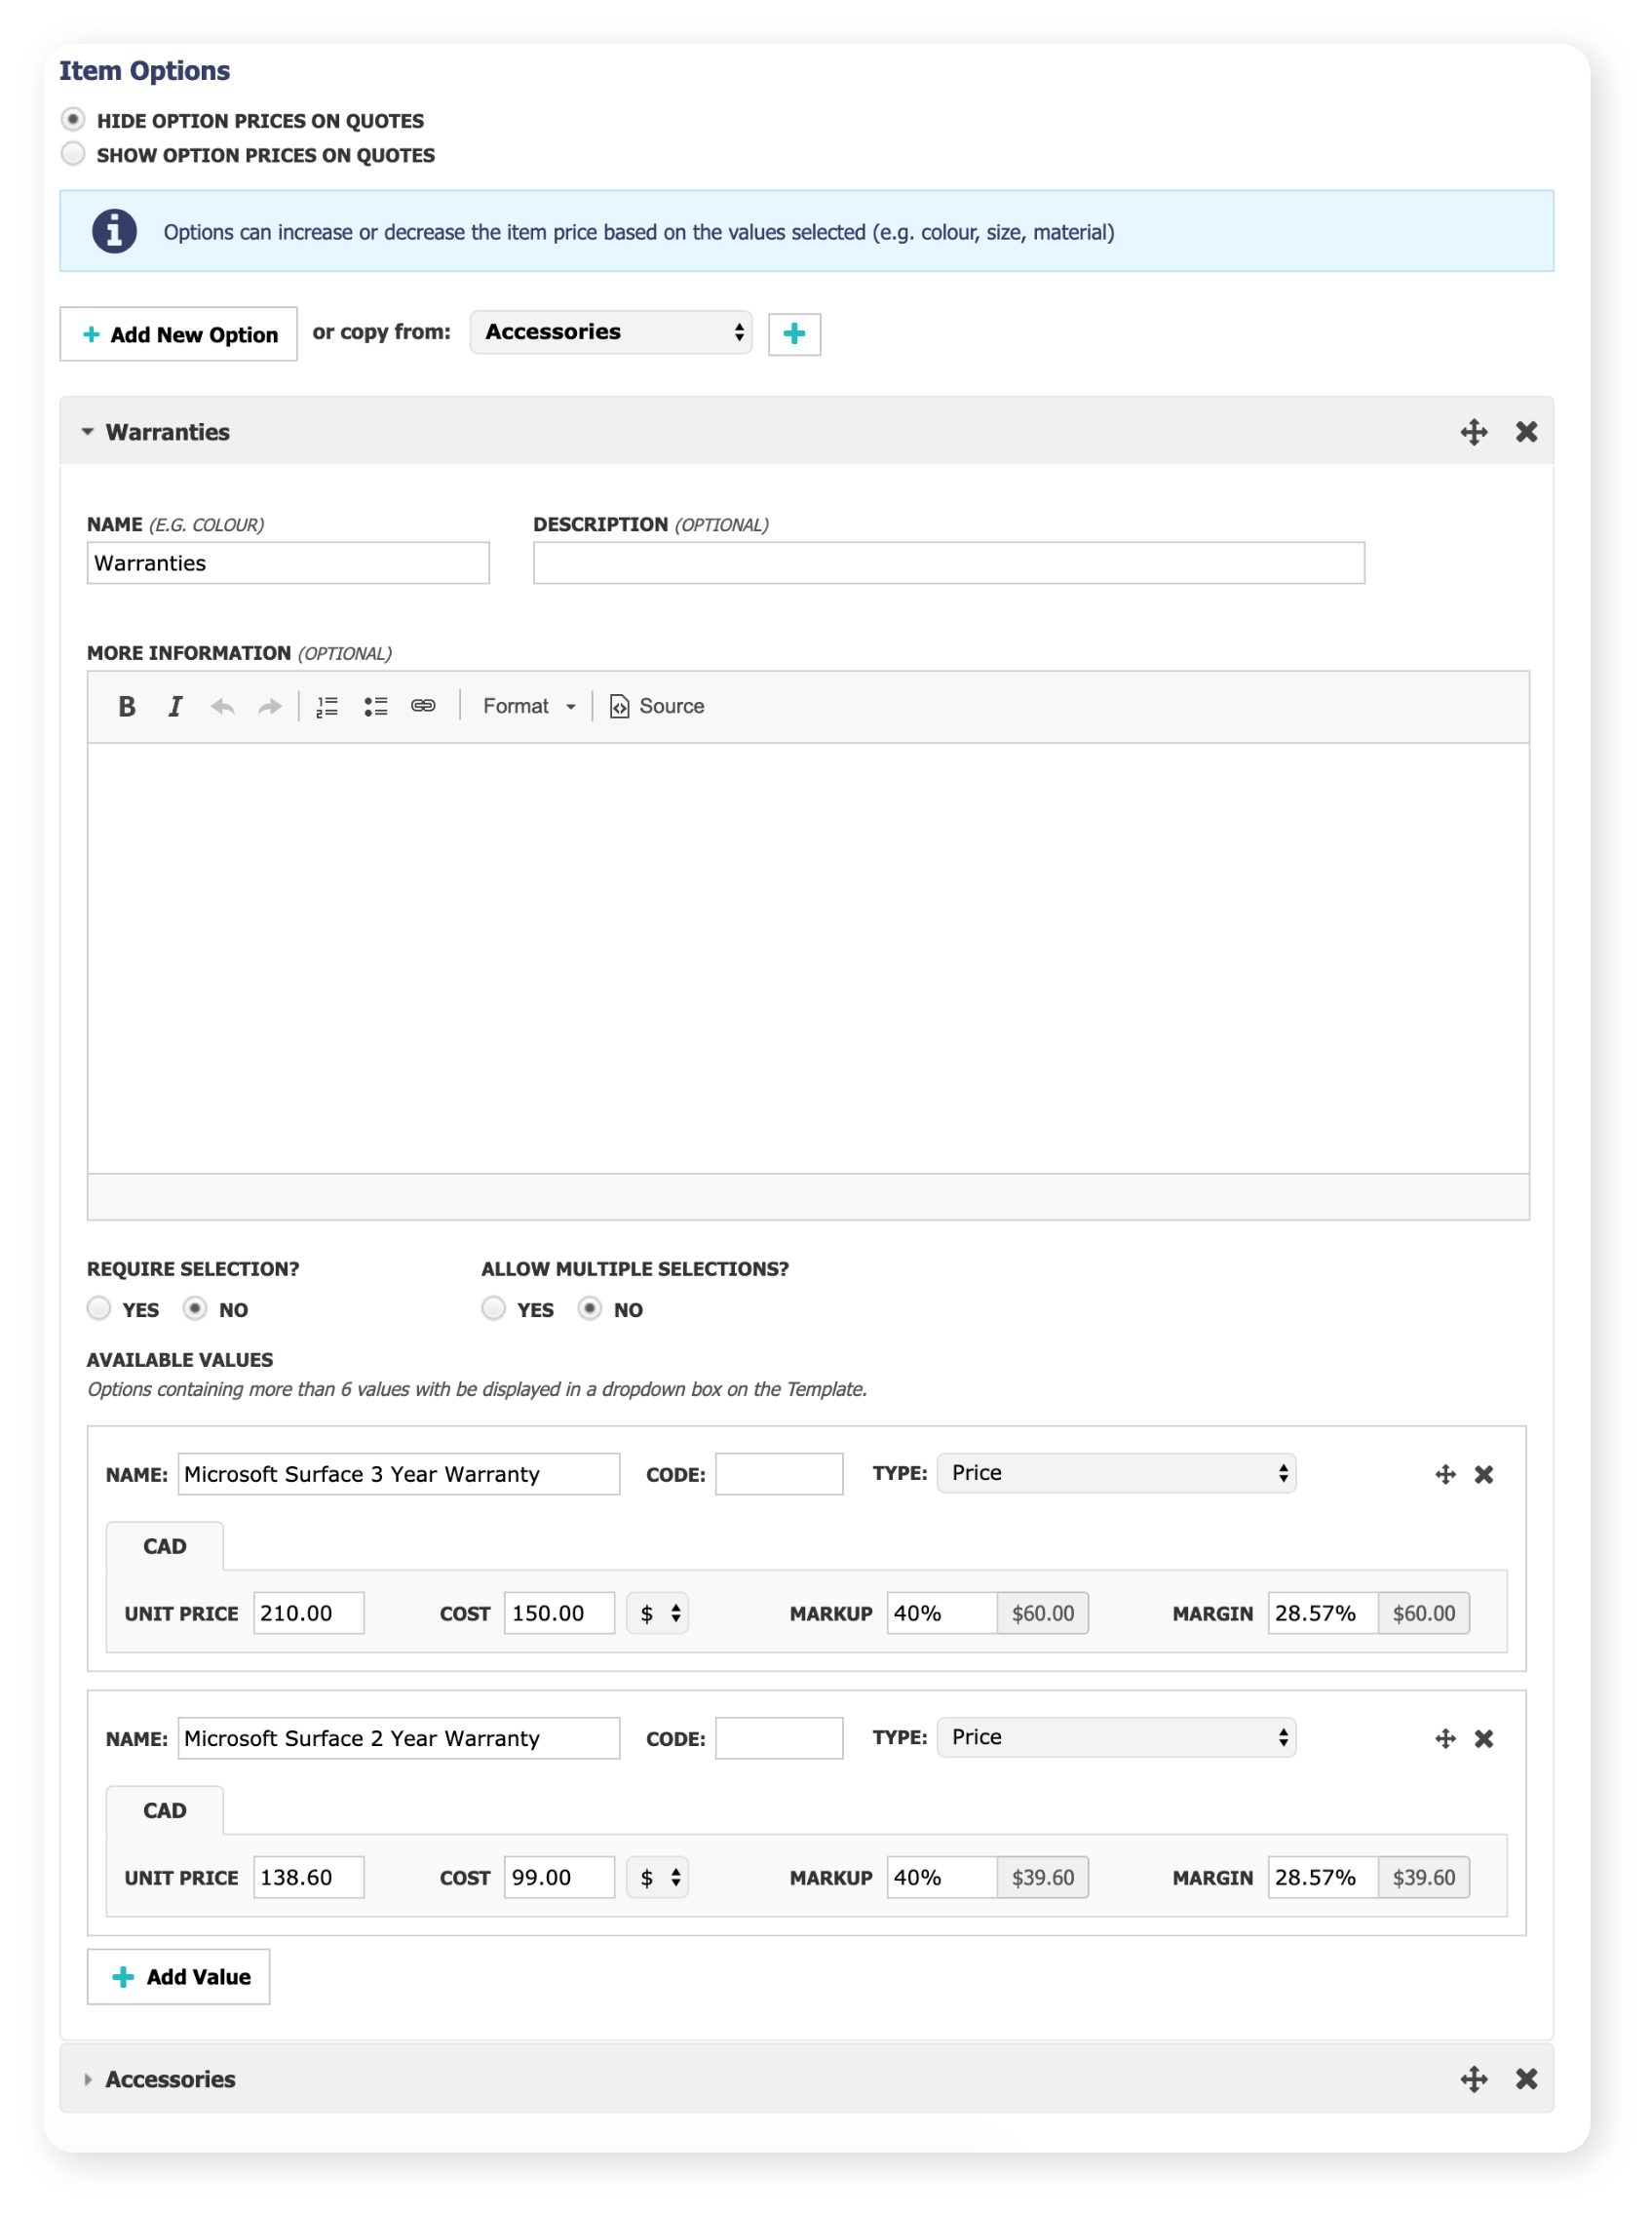Viewport: 1652px width, 2214px height.
Task: Open the copy from Accessories dropdown
Action: [x=610, y=332]
